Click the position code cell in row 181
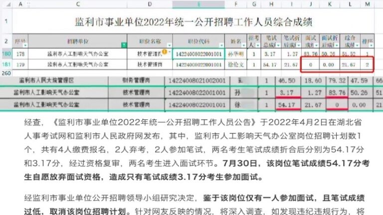Image resolution: width=383 pixels, height=215 pixels. click(198, 65)
